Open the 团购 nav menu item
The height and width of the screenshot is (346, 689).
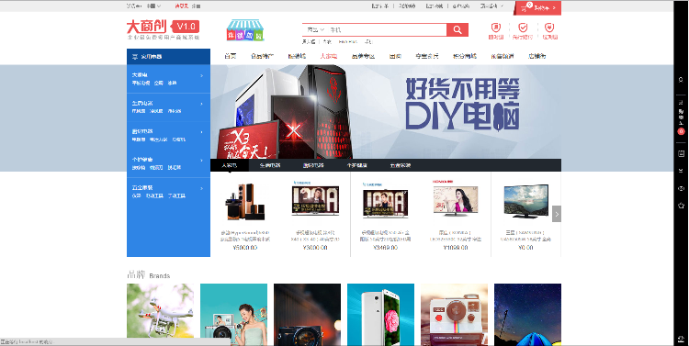tap(395, 56)
